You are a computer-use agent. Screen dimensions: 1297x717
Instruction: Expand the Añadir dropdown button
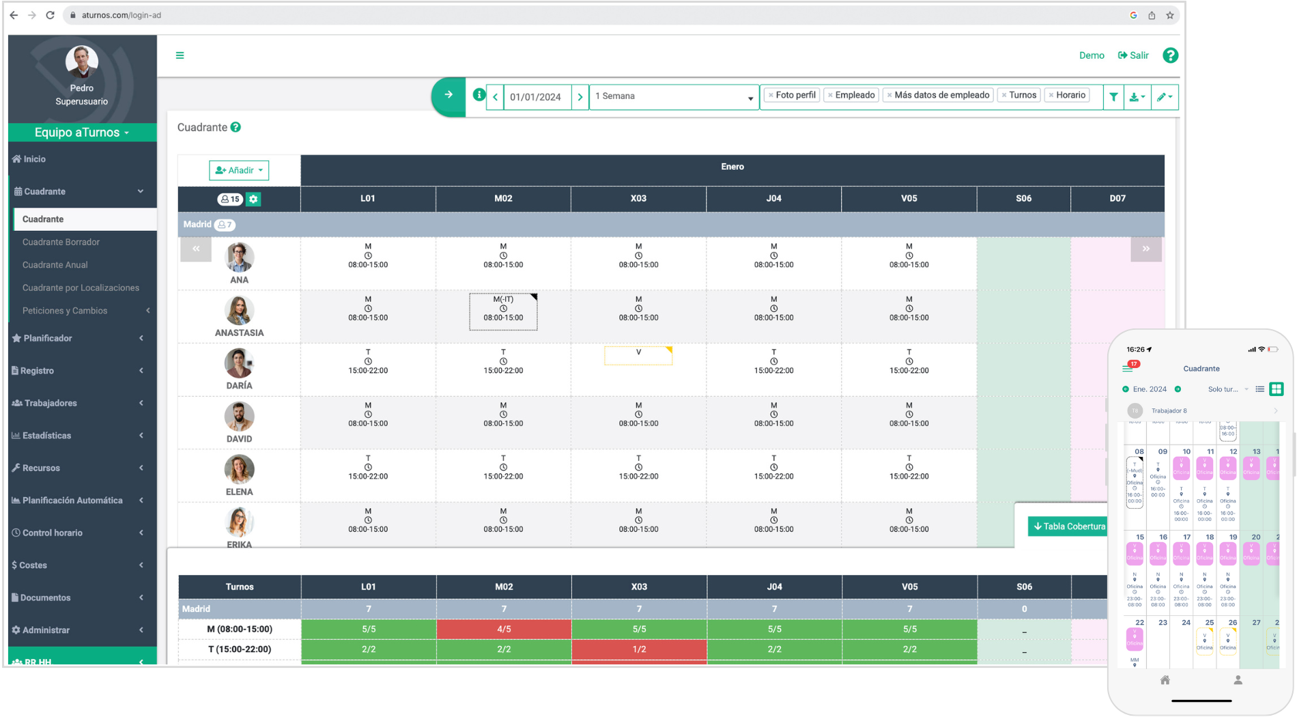click(x=239, y=170)
